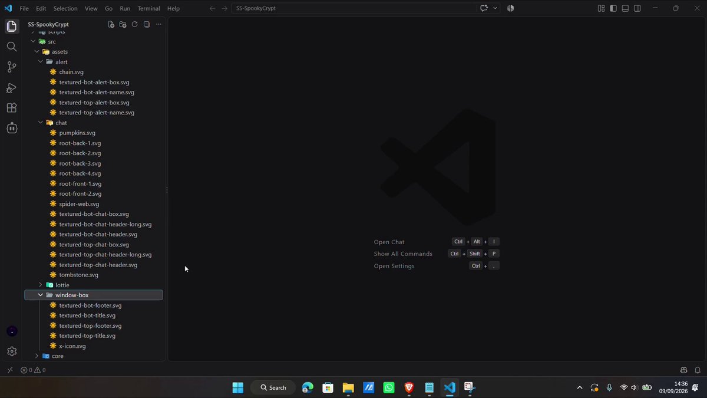Toggle the Primary Side Bar visibility
707x398 pixels.
pos(613,8)
